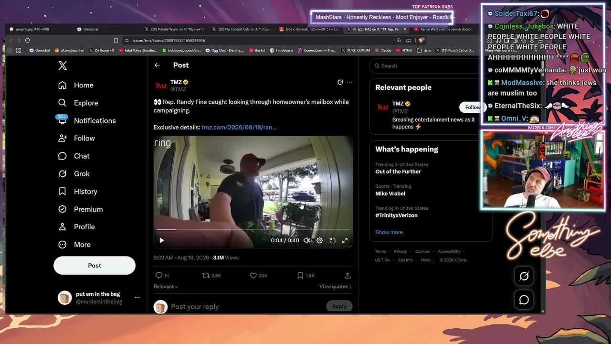This screenshot has width=611, height=344.
Task: Bookmark the post with 1.6K bookmarks
Action: click(x=306, y=275)
